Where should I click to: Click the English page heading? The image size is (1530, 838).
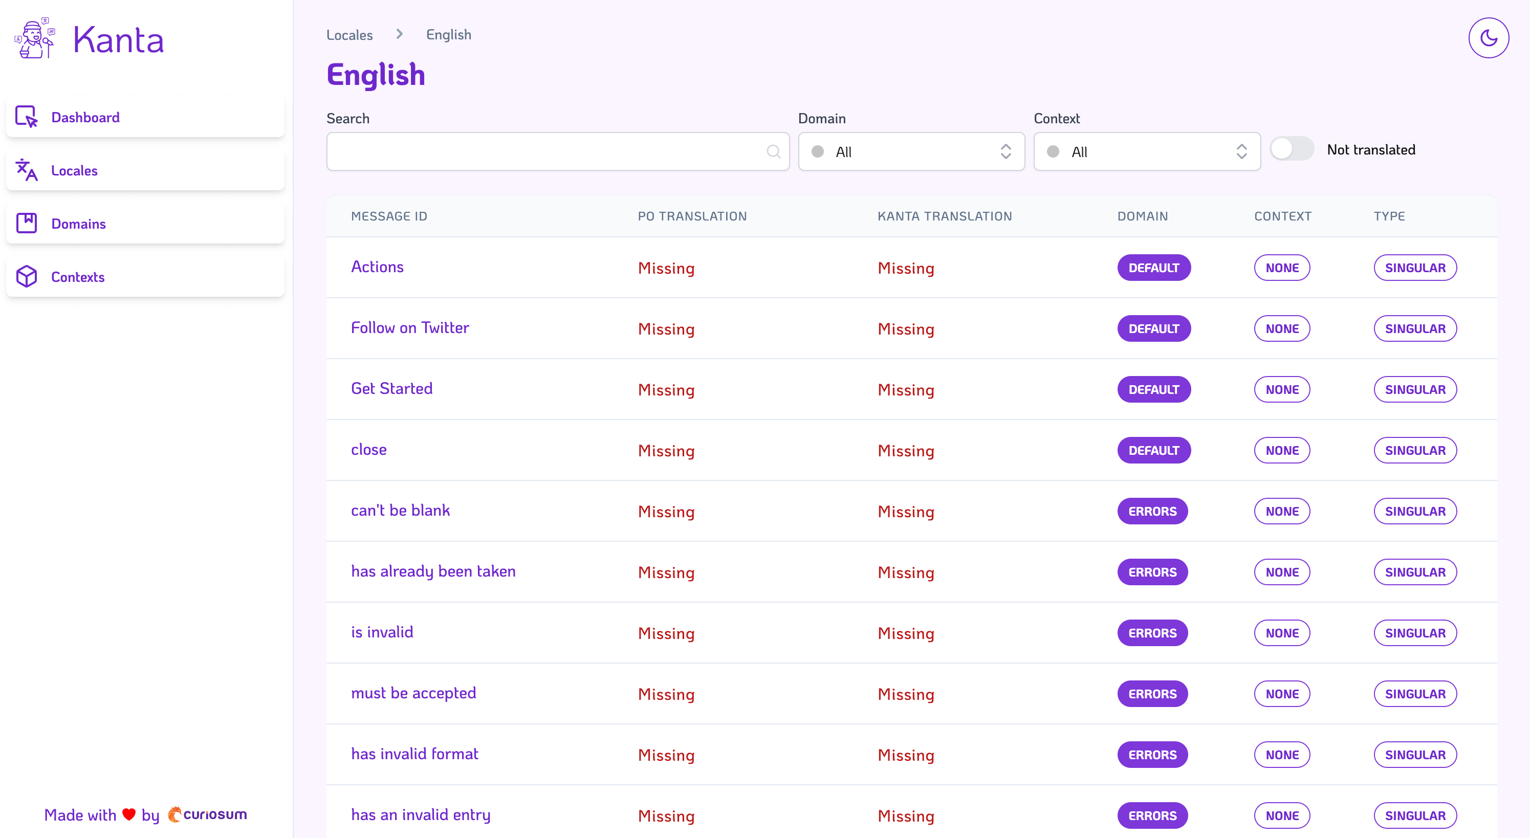[x=376, y=75]
